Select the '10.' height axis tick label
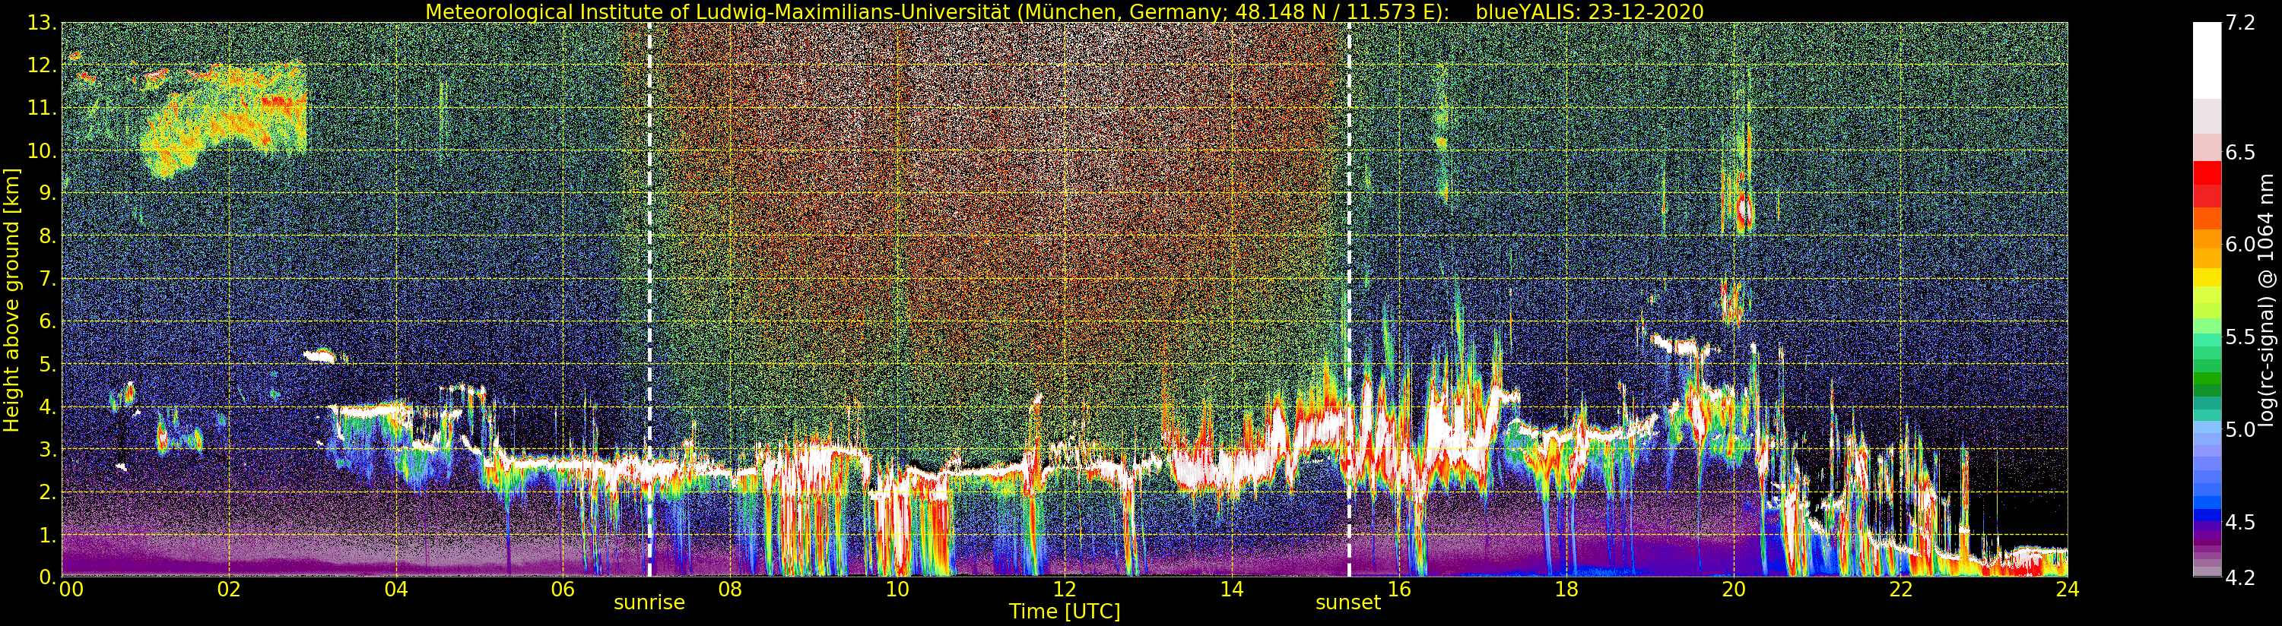The width and height of the screenshot is (2282, 626). point(41,151)
